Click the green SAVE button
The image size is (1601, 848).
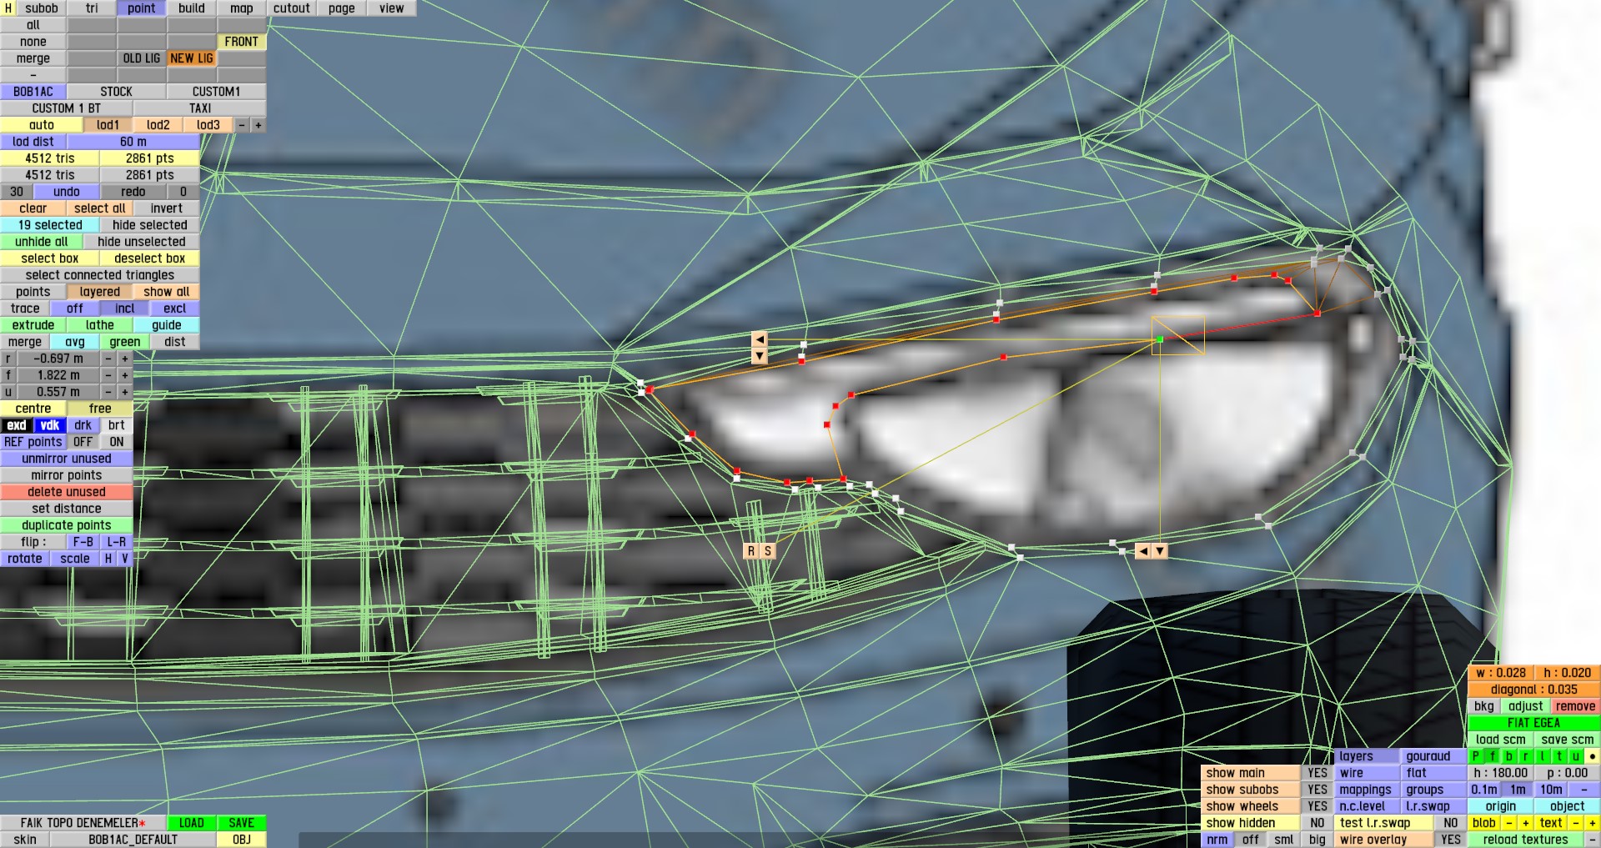[x=242, y=823]
